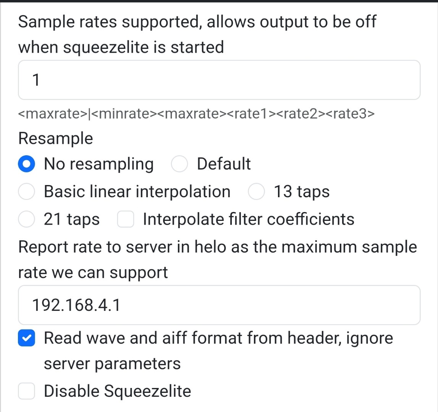This screenshot has width=438, height=412.
Task: Click the "No resampling" label text
Action: click(99, 164)
